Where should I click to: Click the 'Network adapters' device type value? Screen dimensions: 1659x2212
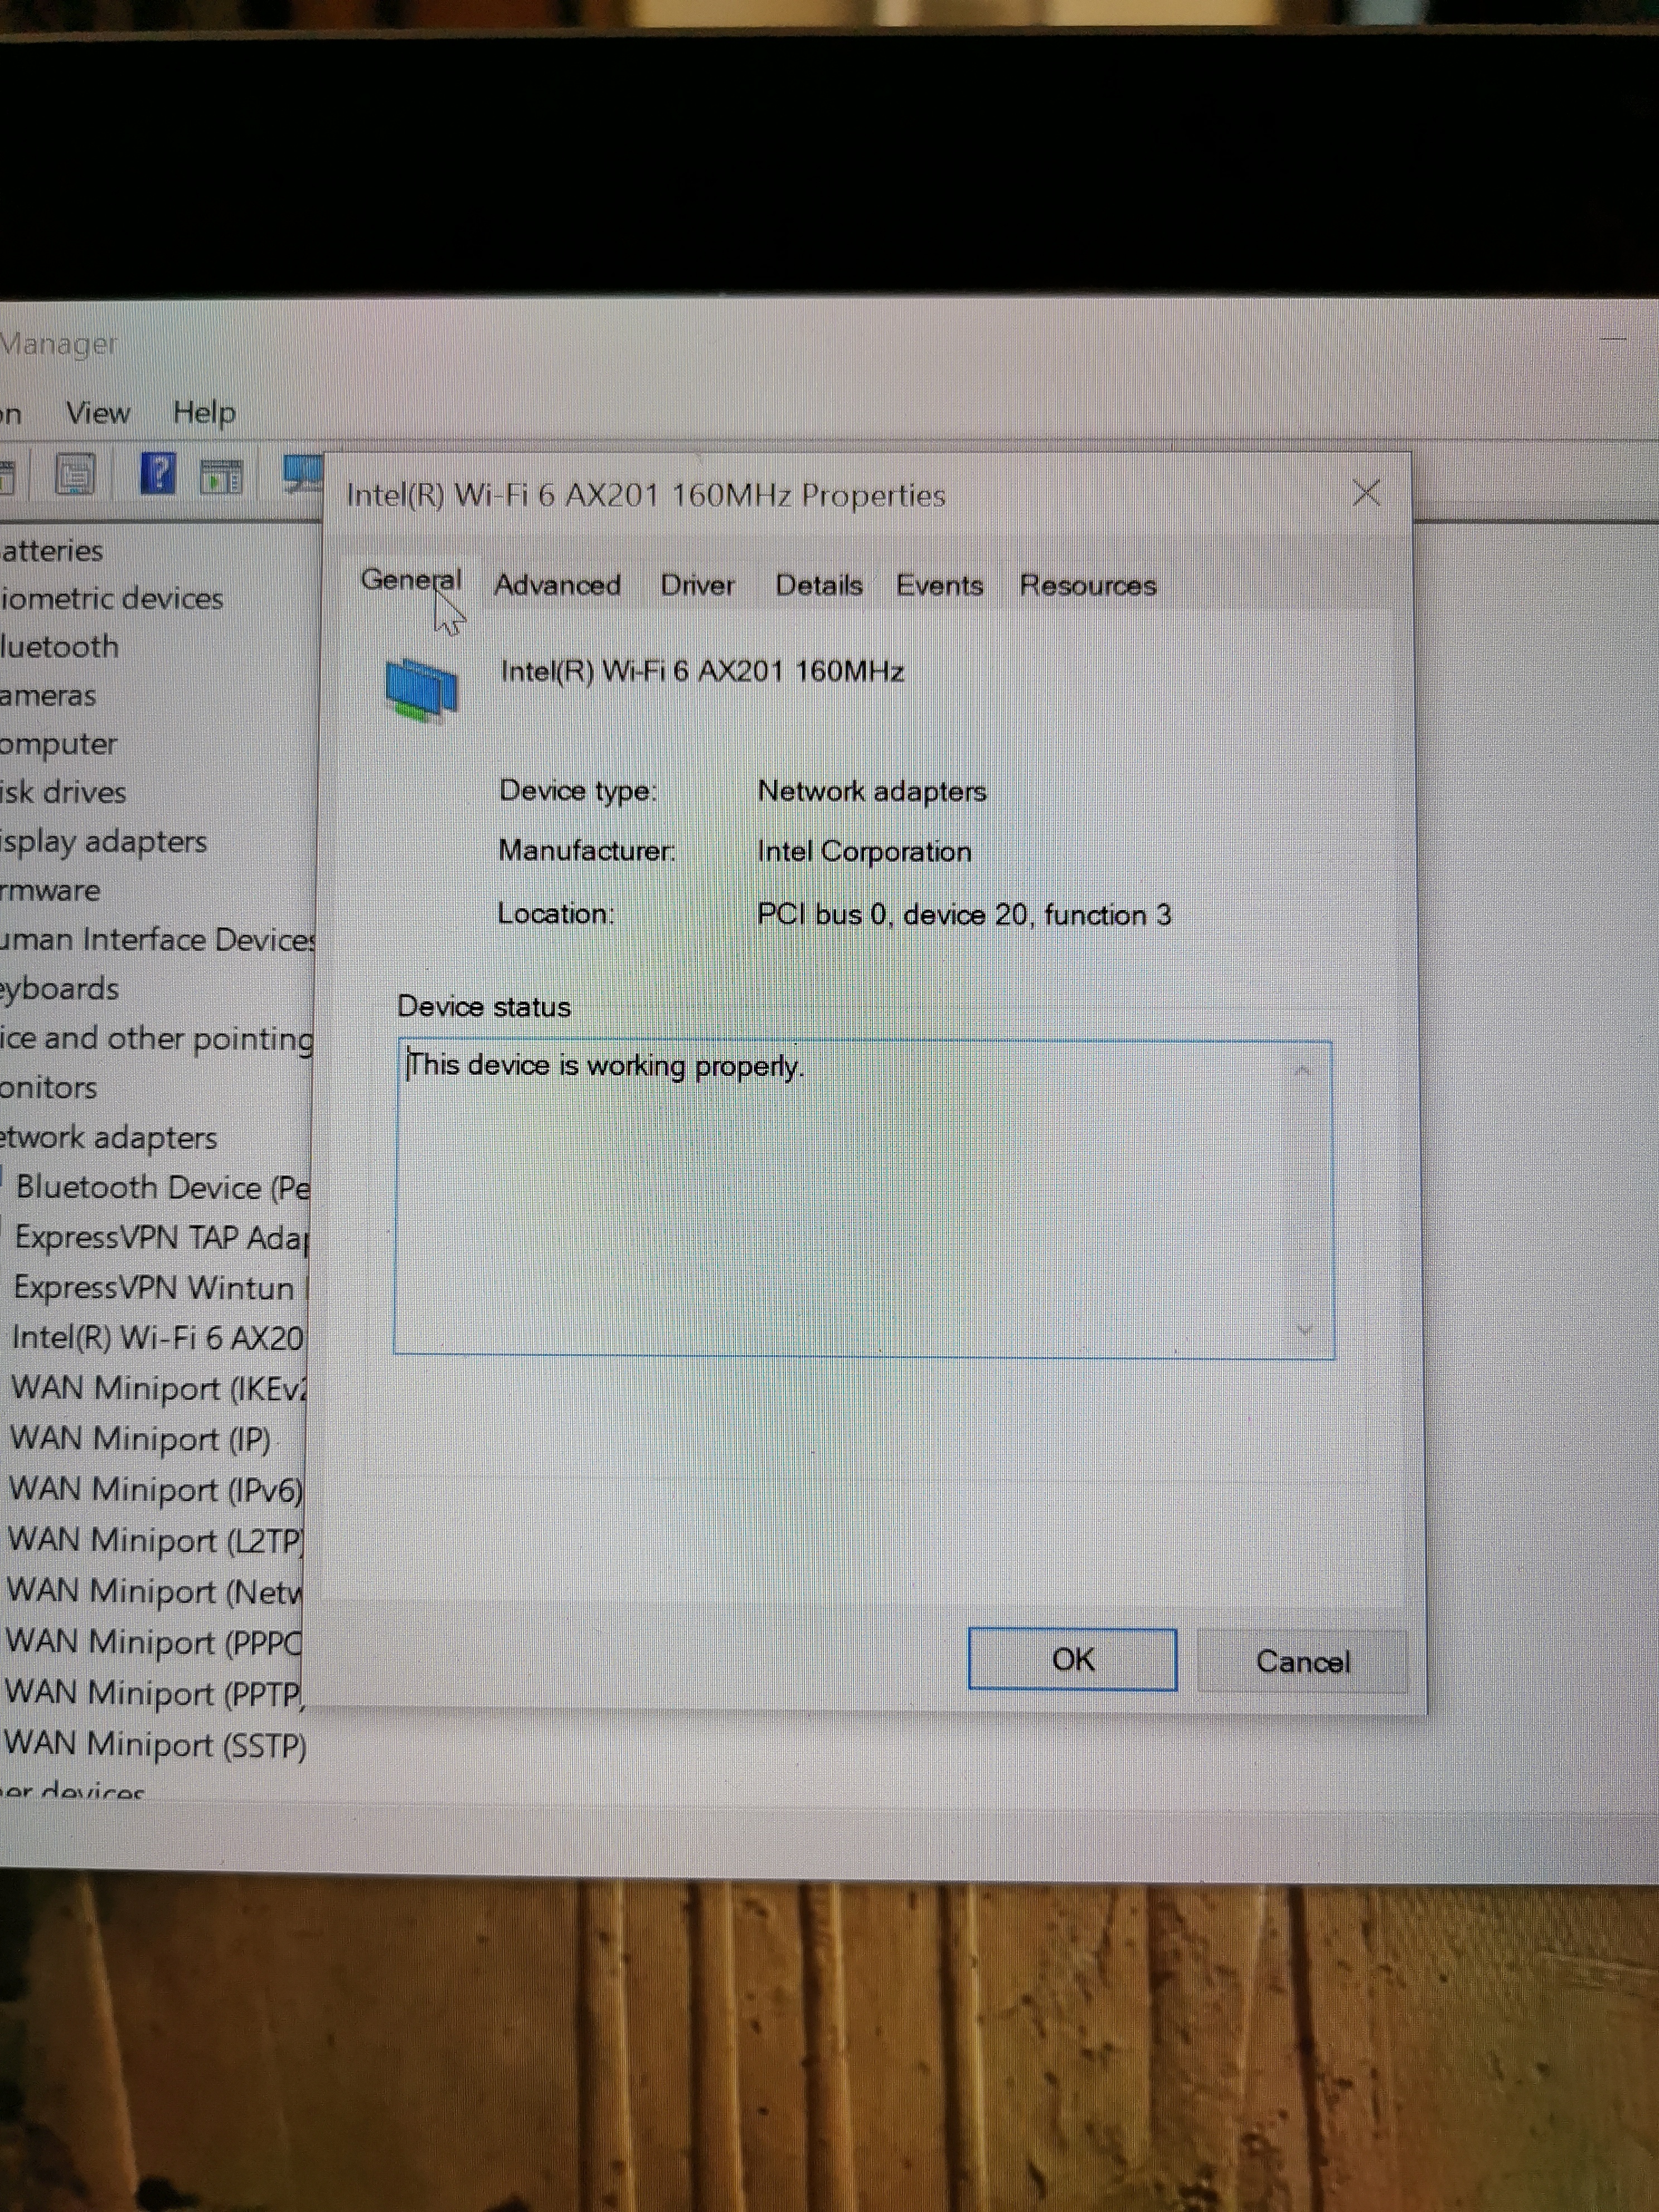872,791
